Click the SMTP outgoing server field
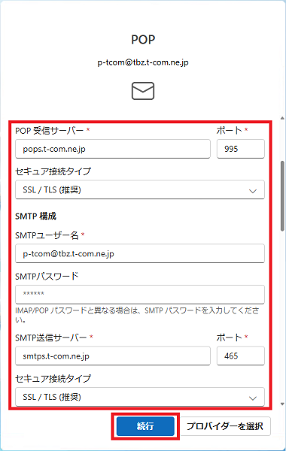The image size is (286, 451). [113, 356]
